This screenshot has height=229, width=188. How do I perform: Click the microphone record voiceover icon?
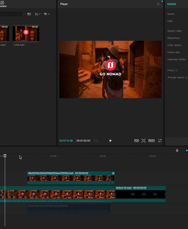click(177, 150)
